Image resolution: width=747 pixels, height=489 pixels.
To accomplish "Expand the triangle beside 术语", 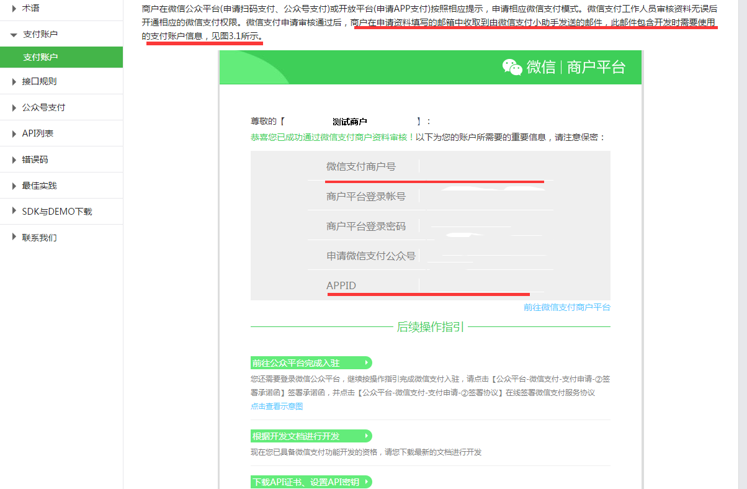I will pyautogui.click(x=14, y=8).
